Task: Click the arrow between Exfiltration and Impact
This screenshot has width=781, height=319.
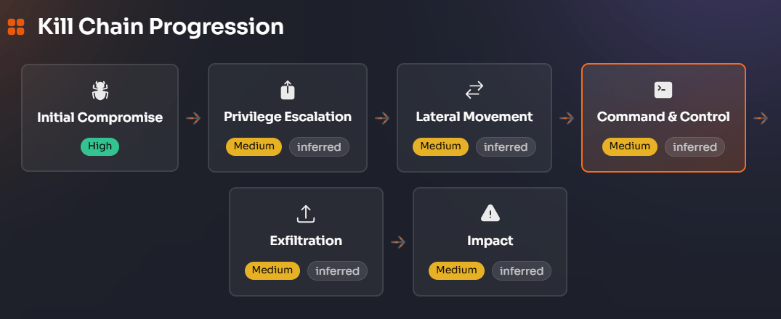Action: [398, 242]
